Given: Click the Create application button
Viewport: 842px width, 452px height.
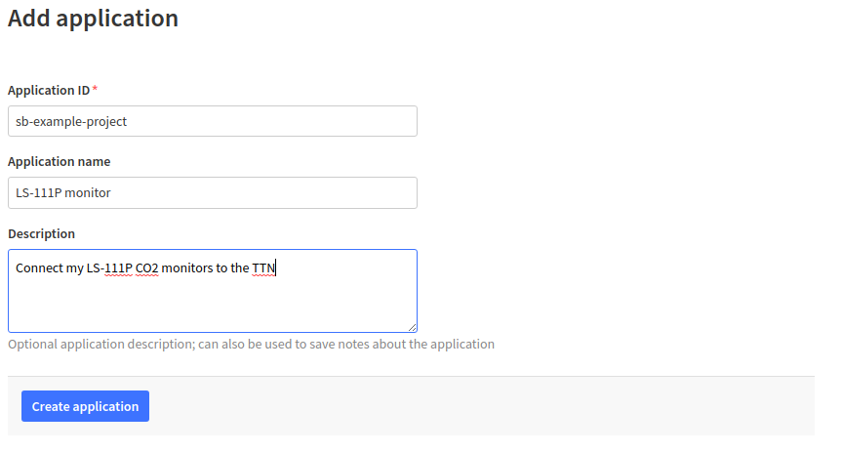Looking at the screenshot, I should (x=85, y=406).
